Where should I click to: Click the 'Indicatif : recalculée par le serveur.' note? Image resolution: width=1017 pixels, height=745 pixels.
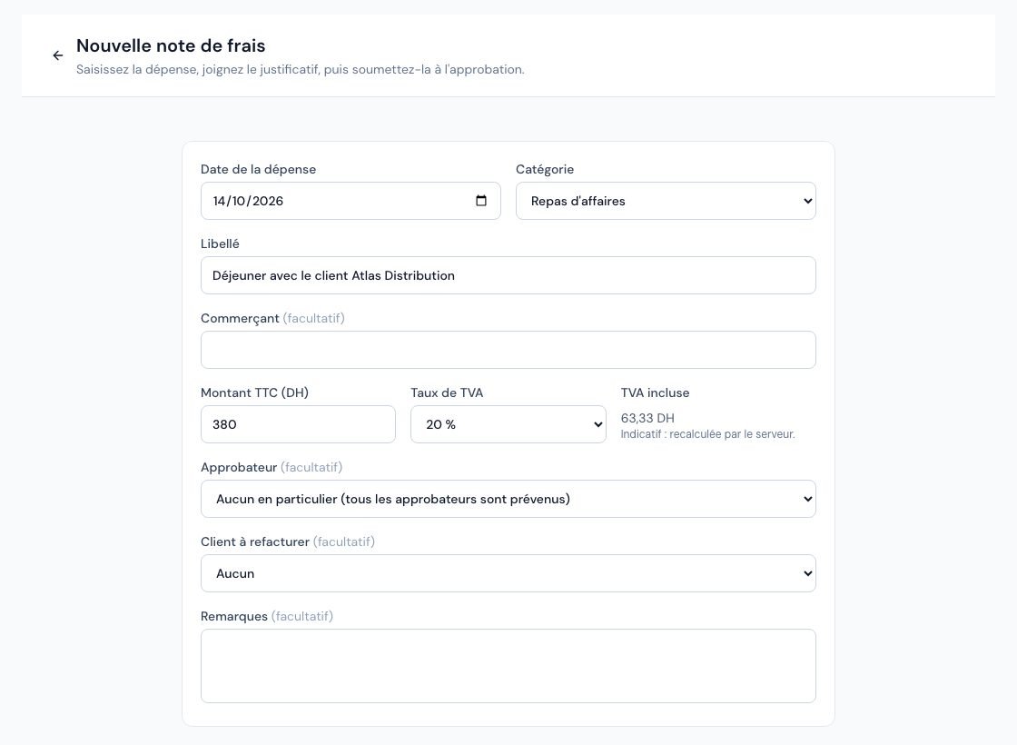707,434
